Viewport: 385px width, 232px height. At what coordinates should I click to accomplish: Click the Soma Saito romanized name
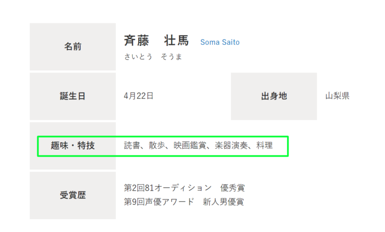pyautogui.click(x=220, y=42)
